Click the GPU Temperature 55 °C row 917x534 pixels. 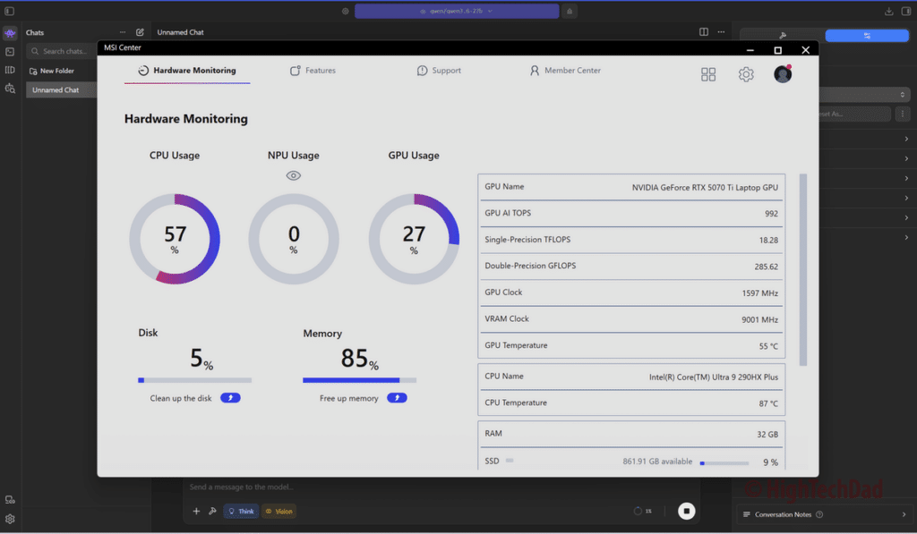click(631, 345)
